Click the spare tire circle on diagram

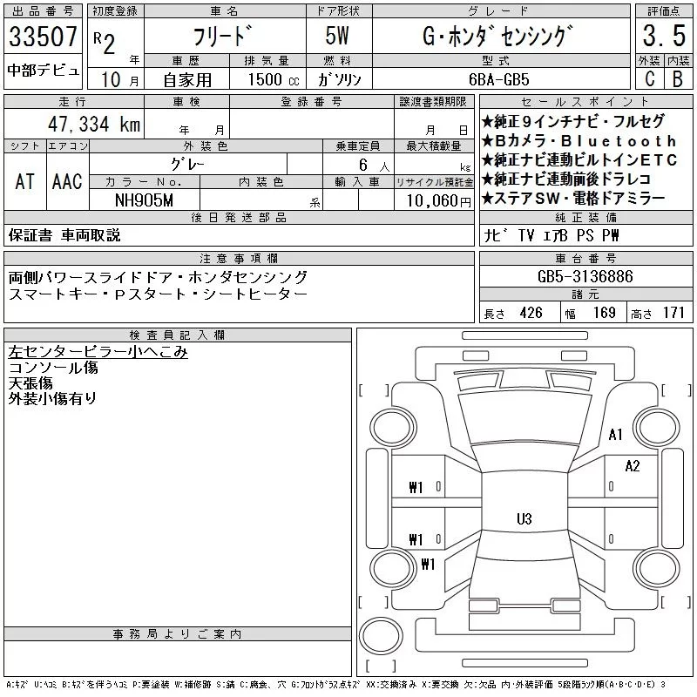pos(381,636)
